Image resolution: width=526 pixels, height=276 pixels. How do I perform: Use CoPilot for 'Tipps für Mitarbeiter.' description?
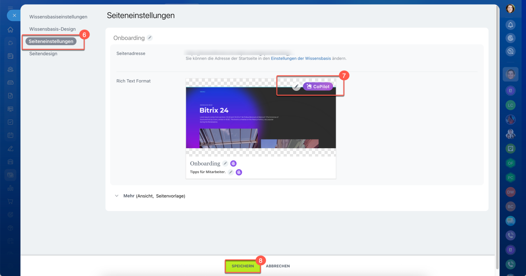click(239, 172)
